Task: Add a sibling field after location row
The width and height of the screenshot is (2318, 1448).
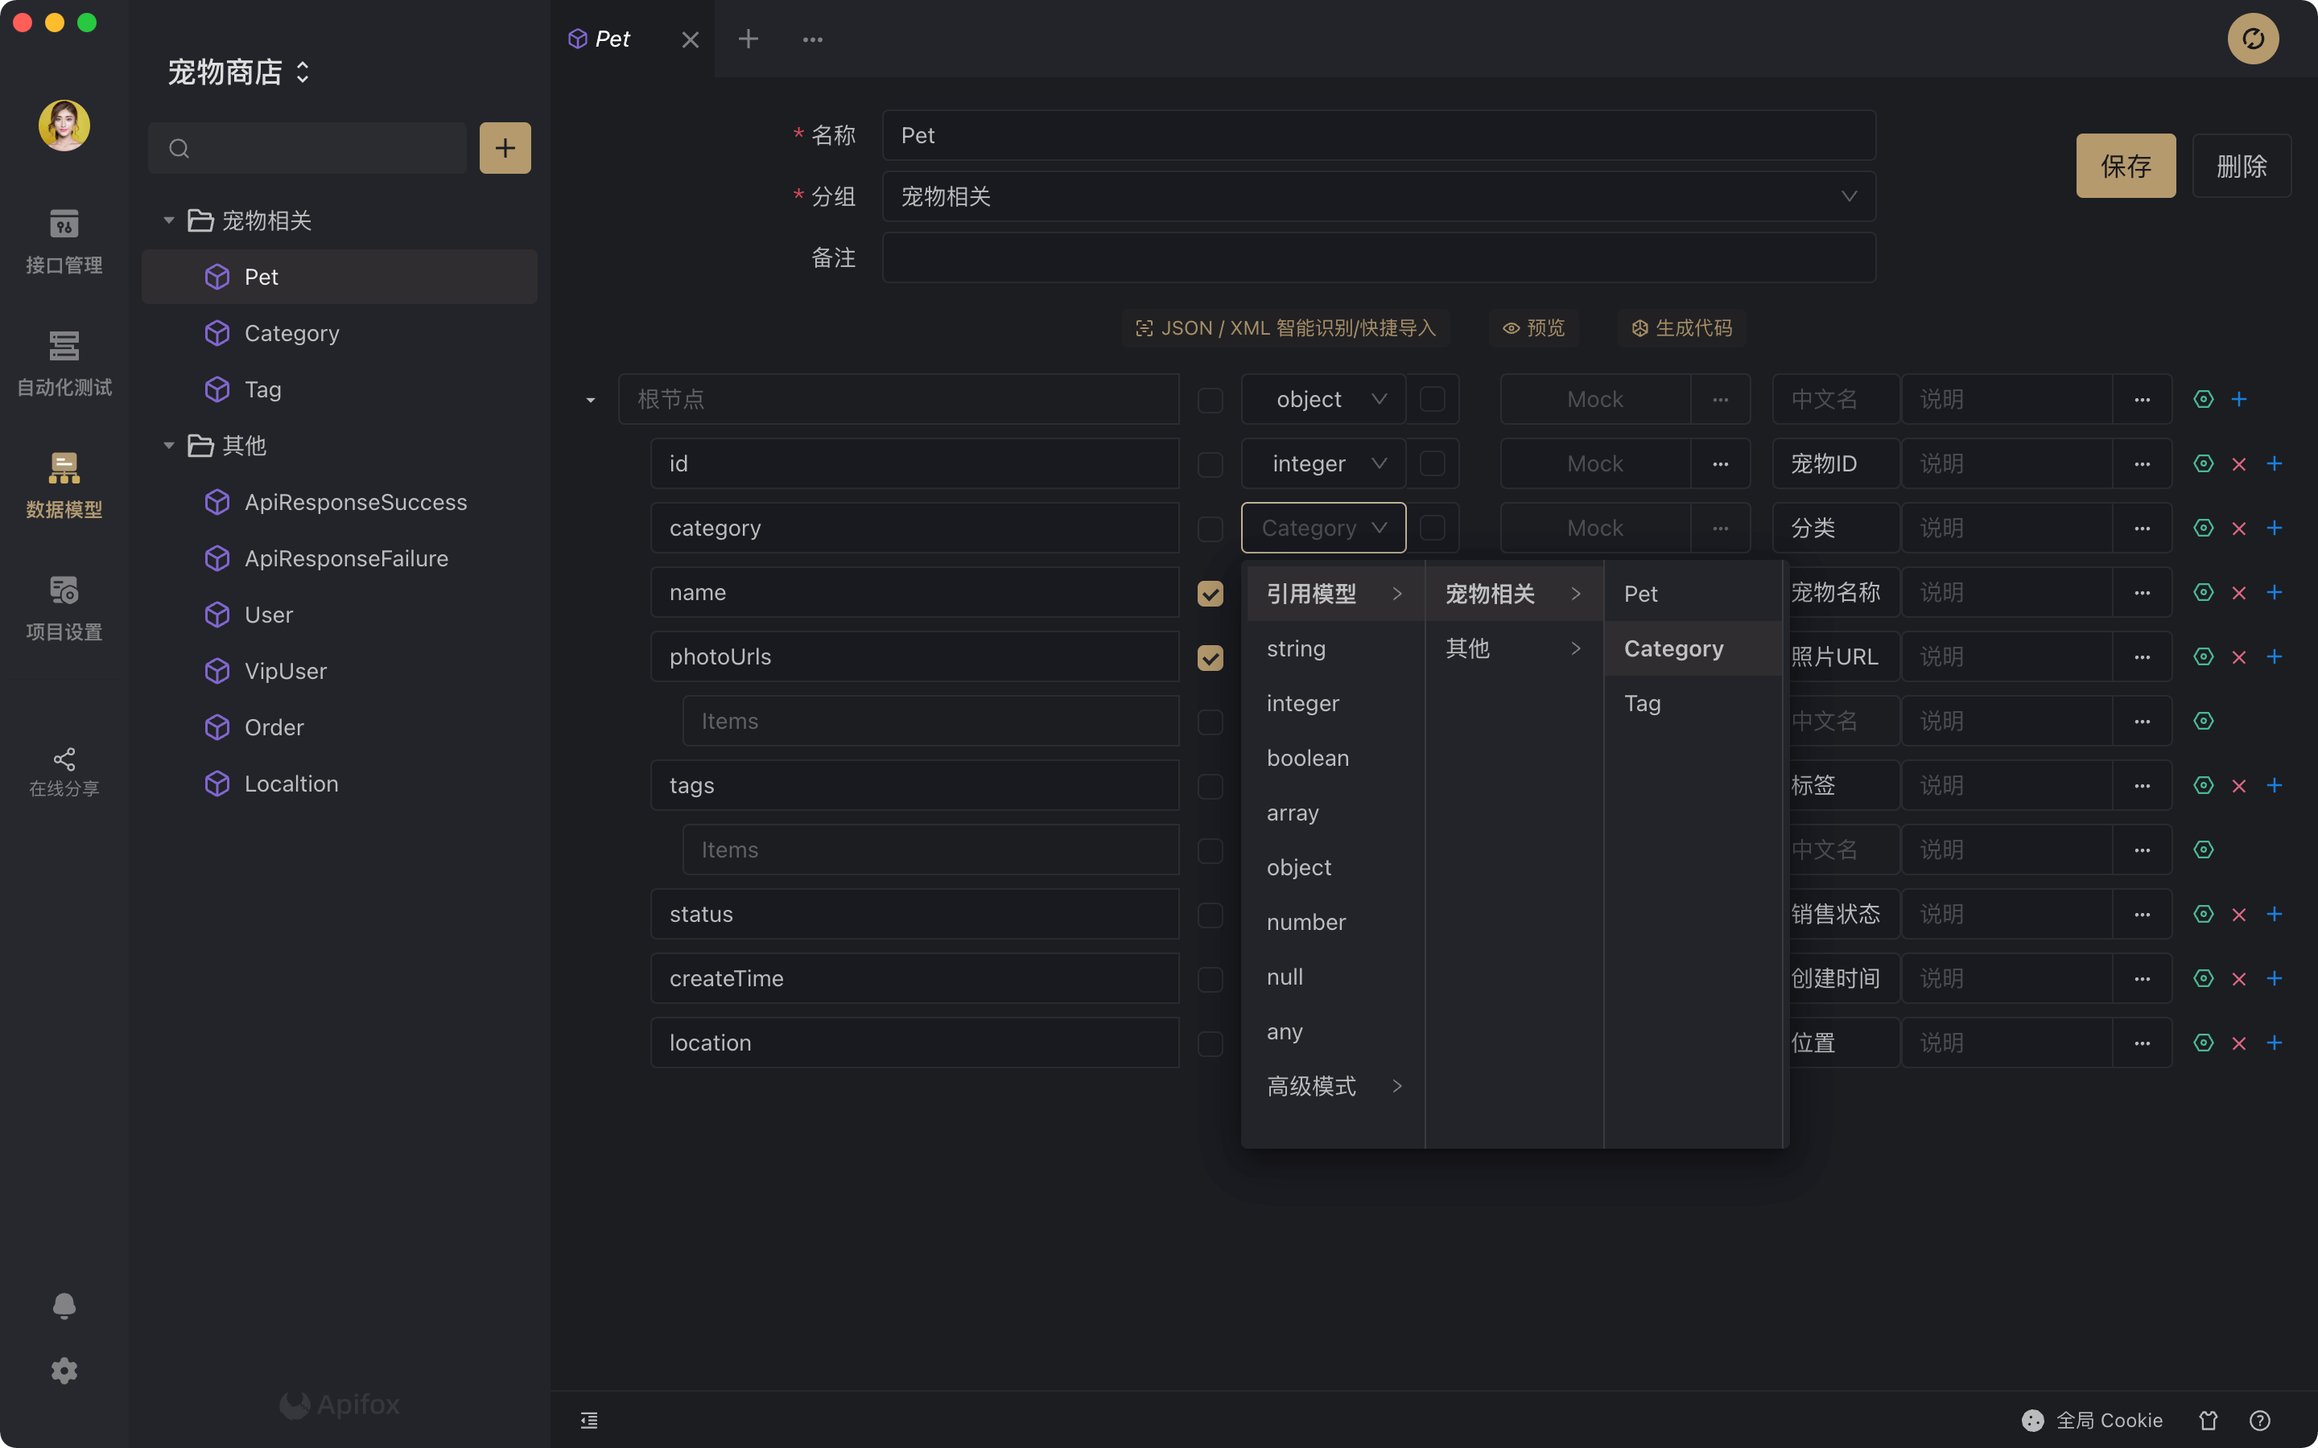Action: [x=2274, y=1043]
